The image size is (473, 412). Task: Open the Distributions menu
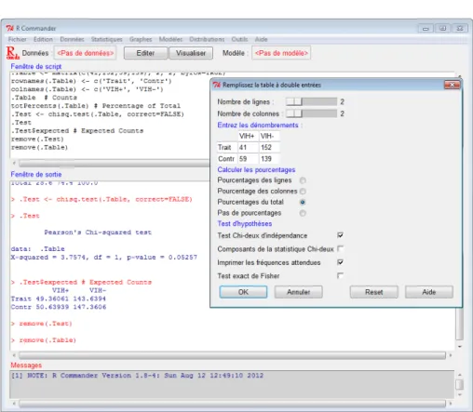tap(207, 39)
